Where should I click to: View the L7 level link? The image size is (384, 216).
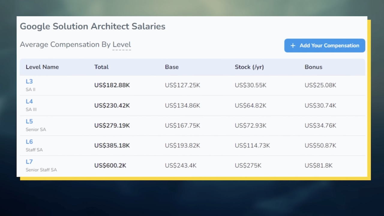coord(29,162)
